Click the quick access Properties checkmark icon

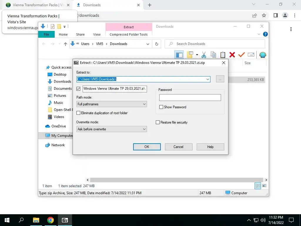[52, 26]
